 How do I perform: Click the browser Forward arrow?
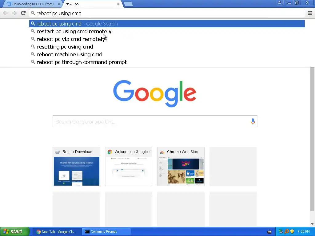click(x=14, y=13)
